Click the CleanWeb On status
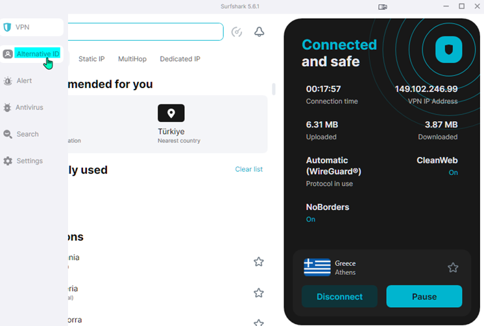The image size is (484, 326). pyautogui.click(x=453, y=172)
